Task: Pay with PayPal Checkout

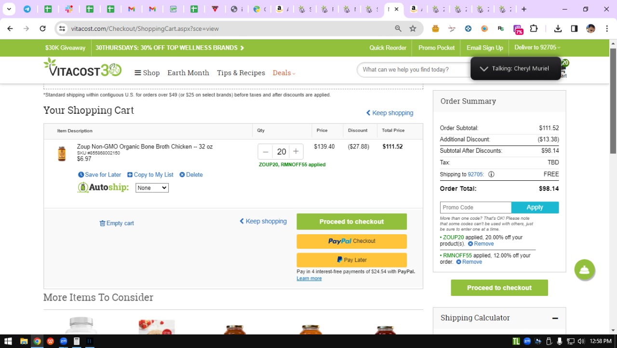Action: (352, 241)
